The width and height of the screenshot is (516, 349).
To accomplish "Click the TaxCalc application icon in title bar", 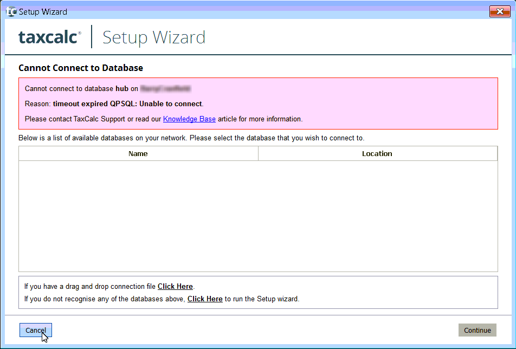I will click(x=10, y=11).
